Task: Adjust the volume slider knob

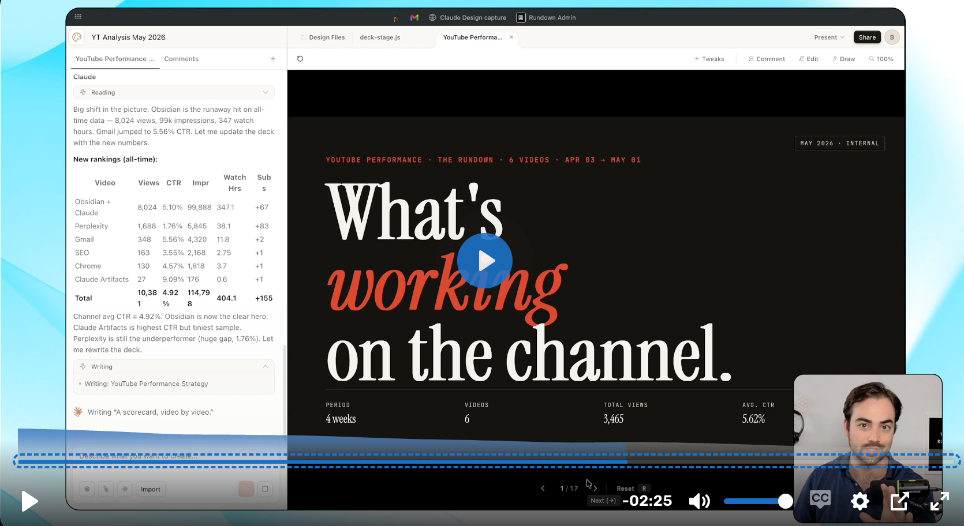Action: pos(785,501)
